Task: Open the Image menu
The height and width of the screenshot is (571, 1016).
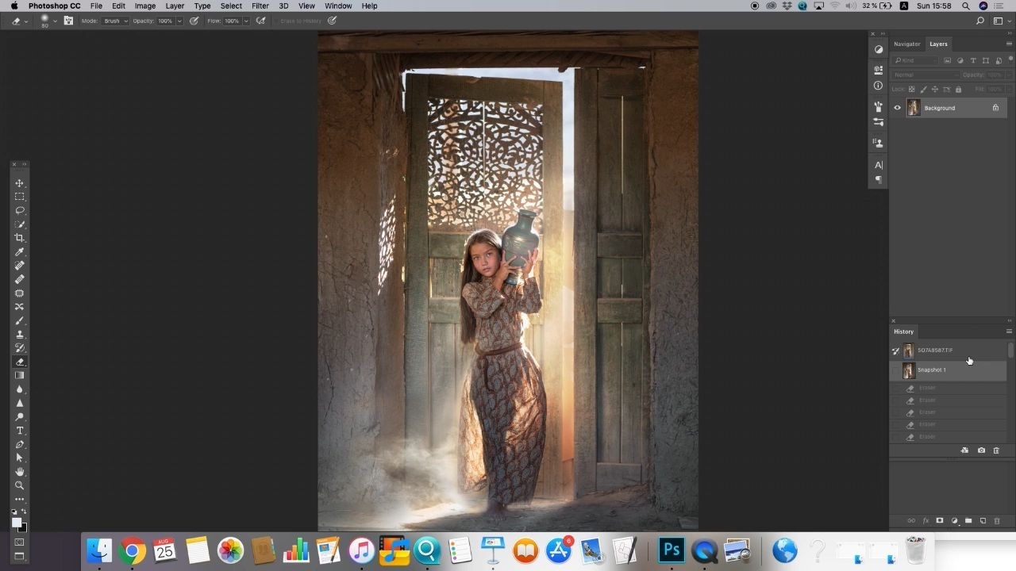Action: 145,6
